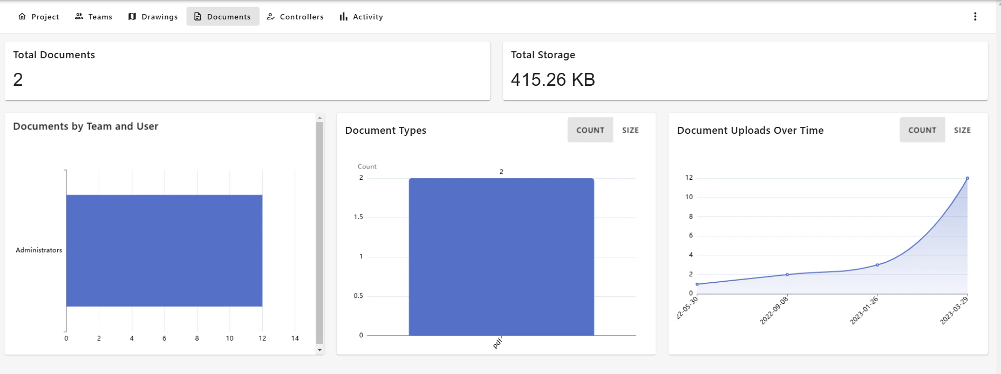This screenshot has height=374, width=1001.
Task: Click the 2023-01-26 date axis label
Action: pos(864,310)
